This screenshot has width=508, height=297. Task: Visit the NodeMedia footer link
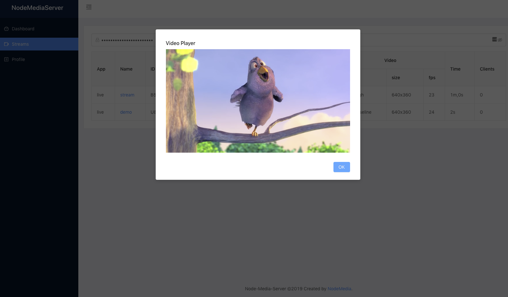pyautogui.click(x=339, y=289)
